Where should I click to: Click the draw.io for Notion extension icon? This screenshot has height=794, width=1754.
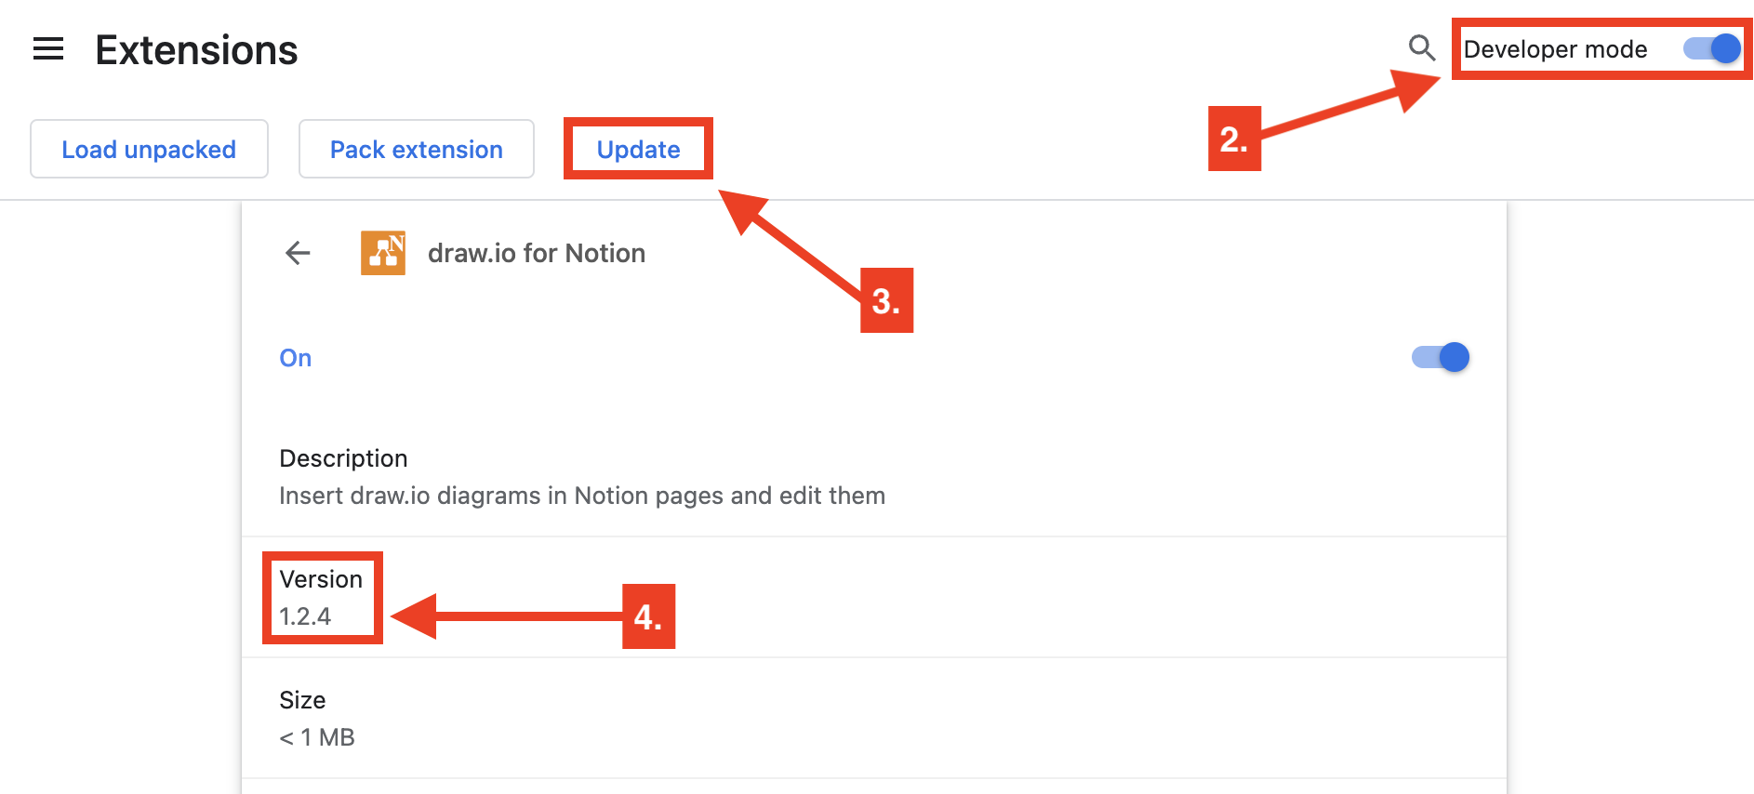pyautogui.click(x=382, y=252)
